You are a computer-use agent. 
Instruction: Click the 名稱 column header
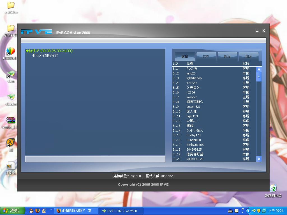pos(191,64)
